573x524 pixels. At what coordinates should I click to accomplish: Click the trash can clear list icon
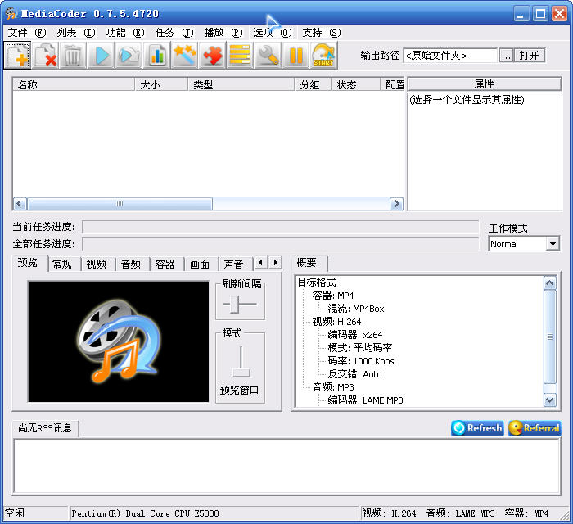pyautogui.click(x=73, y=56)
